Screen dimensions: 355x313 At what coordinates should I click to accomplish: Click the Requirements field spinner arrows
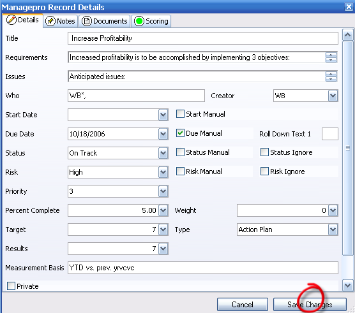coord(331,57)
